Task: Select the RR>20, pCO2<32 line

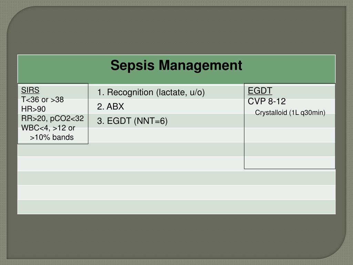Action: (52, 118)
